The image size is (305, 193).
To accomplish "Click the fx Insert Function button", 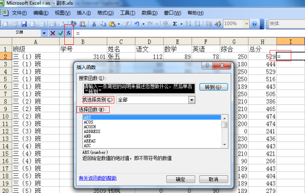I will (69, 33).
